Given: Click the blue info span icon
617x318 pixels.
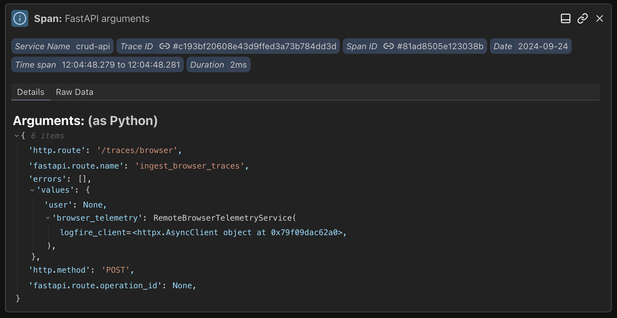Looking at the screenshot, I should [20, 18].
